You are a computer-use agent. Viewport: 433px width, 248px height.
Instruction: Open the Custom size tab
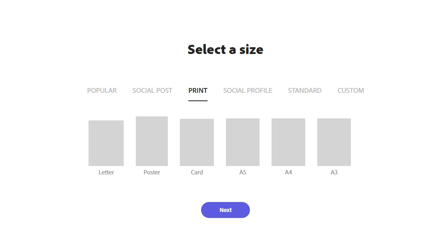coord(350,90)
